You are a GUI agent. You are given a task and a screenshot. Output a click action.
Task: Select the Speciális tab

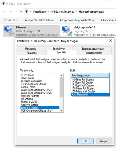[61, 52]
